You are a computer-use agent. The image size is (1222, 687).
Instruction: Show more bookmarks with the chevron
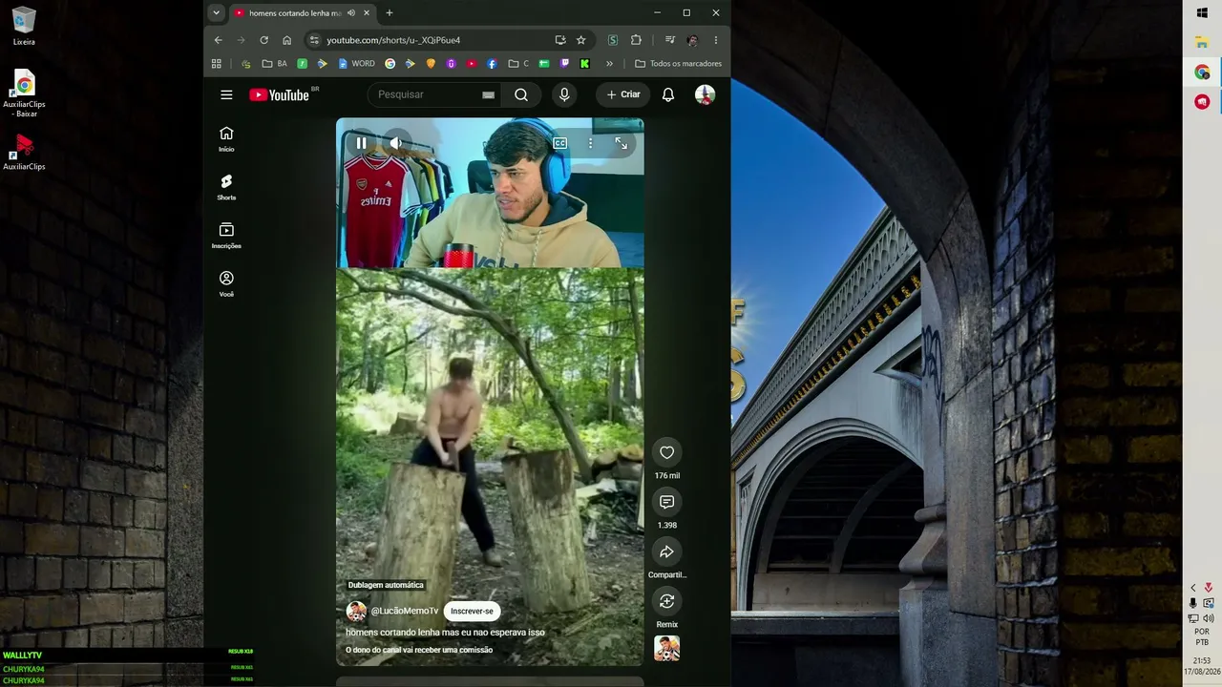coord(609,64)
